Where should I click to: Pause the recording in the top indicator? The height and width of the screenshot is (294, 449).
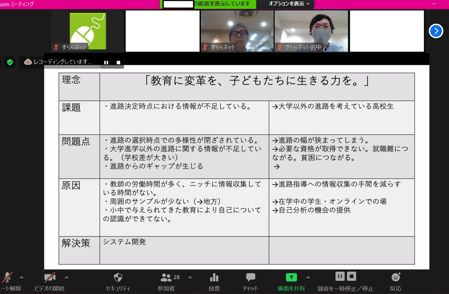[x=106, y=62]
